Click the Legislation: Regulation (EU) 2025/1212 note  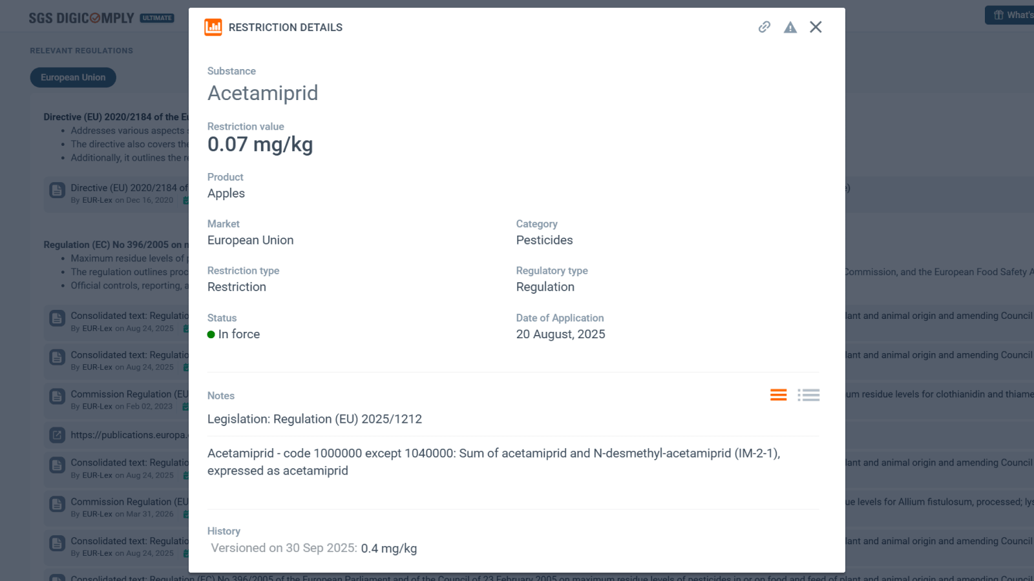point(314,419)
